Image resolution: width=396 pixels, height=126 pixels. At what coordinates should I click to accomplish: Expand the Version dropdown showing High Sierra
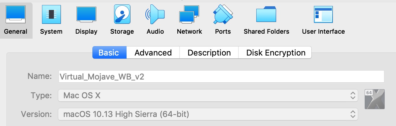pyautogui.click(x=208, y=114)
